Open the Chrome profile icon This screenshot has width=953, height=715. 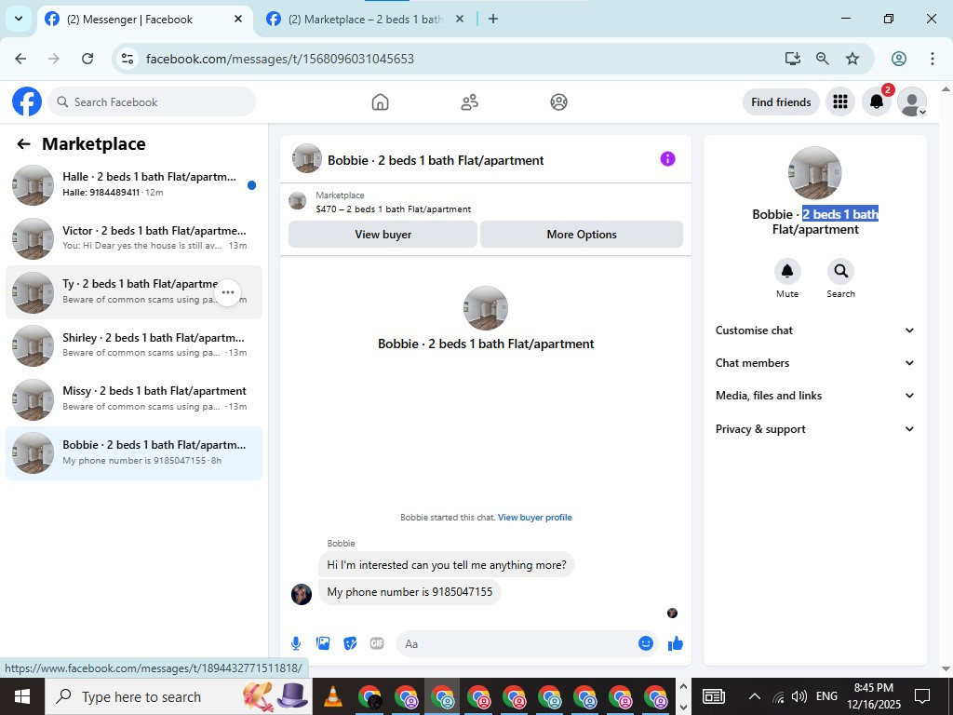(899, 59)
